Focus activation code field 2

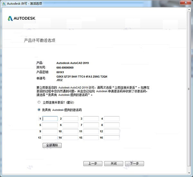[70, 119]
